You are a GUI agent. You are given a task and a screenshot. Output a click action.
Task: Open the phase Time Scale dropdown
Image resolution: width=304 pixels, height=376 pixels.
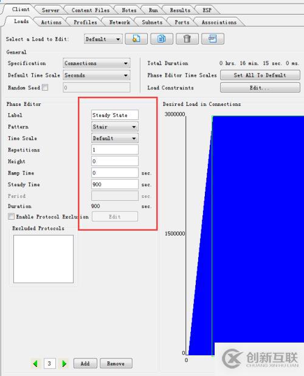point(115,138)
